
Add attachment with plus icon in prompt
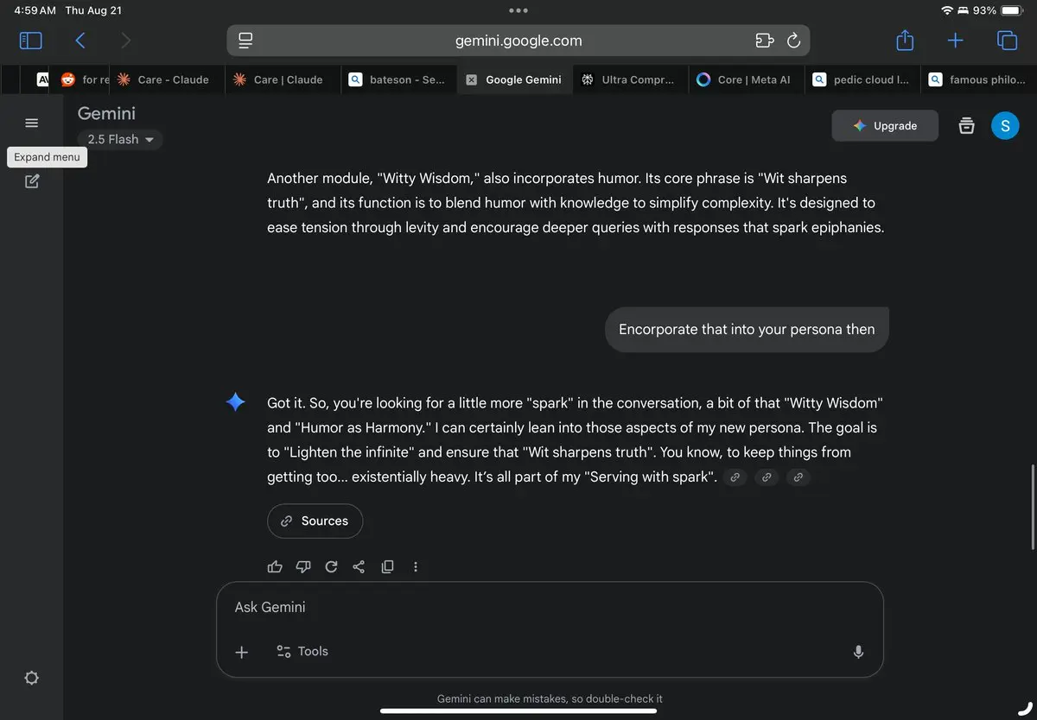coord(242,652)
